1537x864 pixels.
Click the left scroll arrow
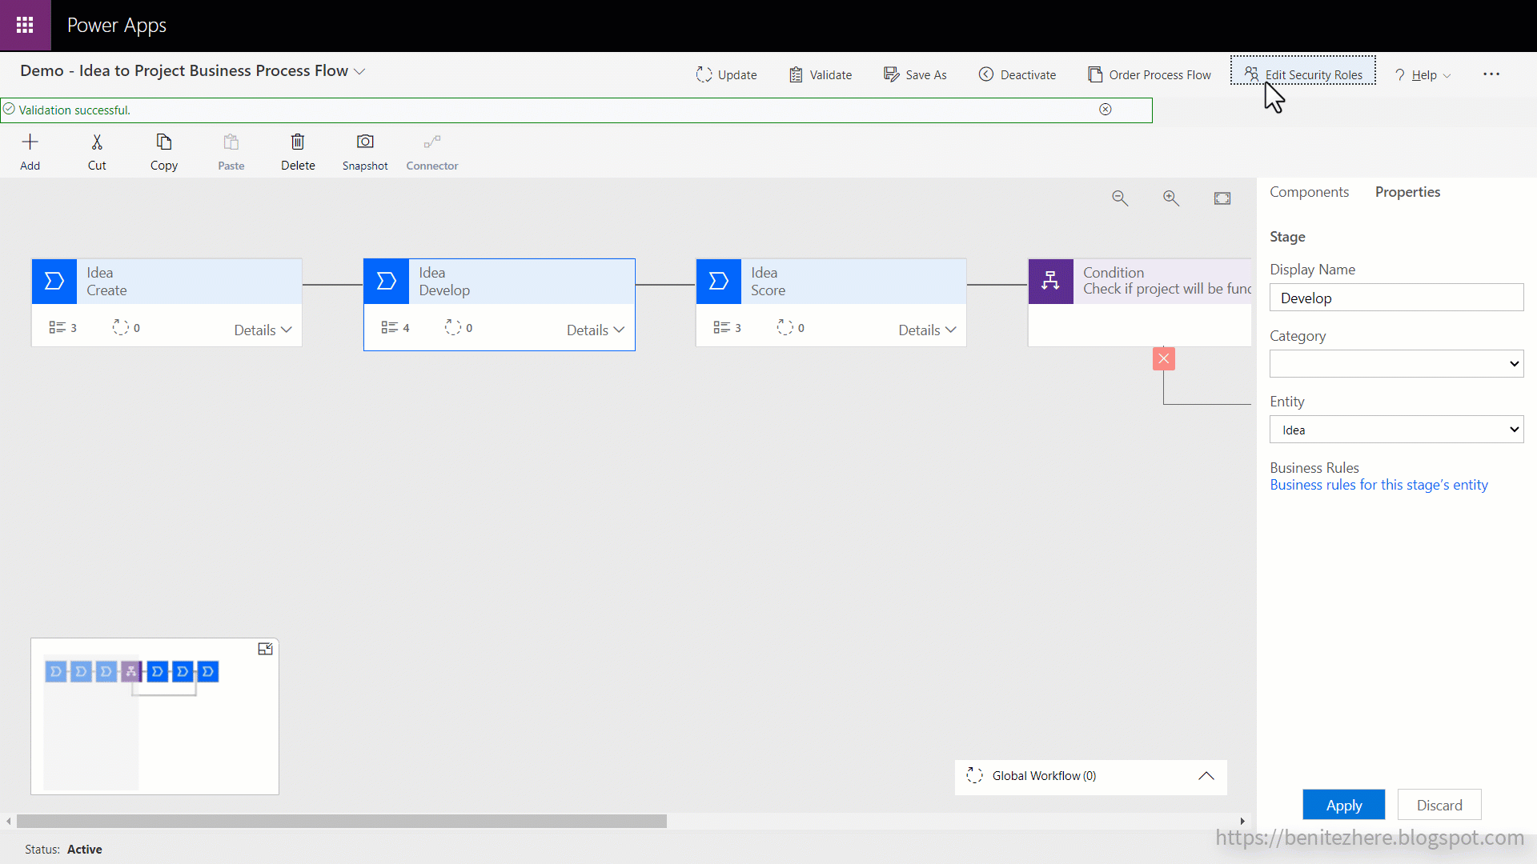pos(9,822)
